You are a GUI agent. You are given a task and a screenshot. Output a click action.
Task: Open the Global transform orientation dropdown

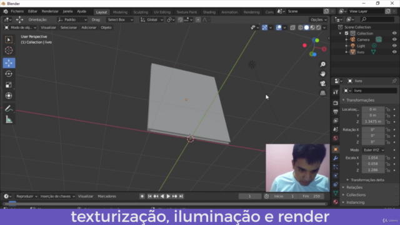[x=152, y=19]
